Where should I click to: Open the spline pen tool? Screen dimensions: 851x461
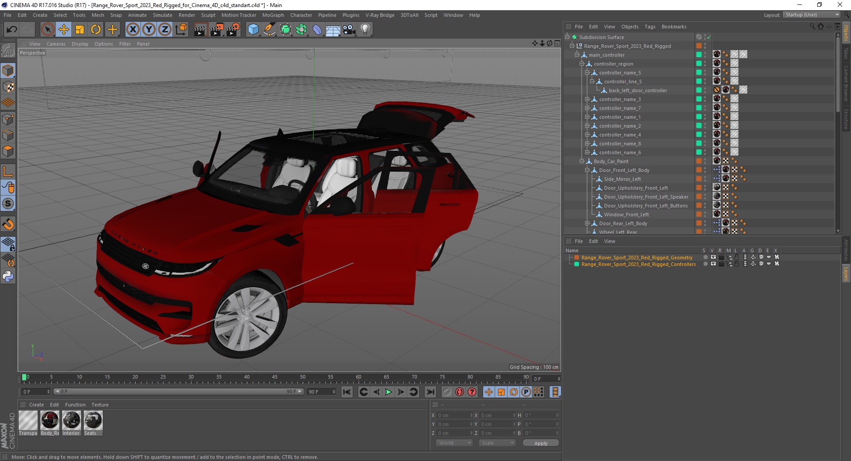[x=269, y=30]
